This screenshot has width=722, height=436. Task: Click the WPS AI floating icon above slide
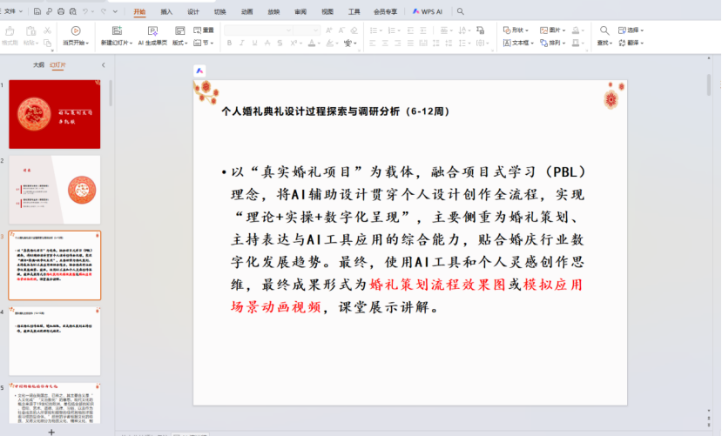[199, 70]
